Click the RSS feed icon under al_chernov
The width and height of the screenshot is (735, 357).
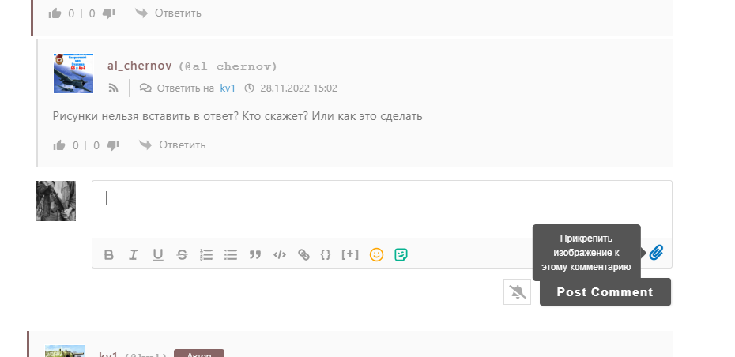(x=114, y=88)
